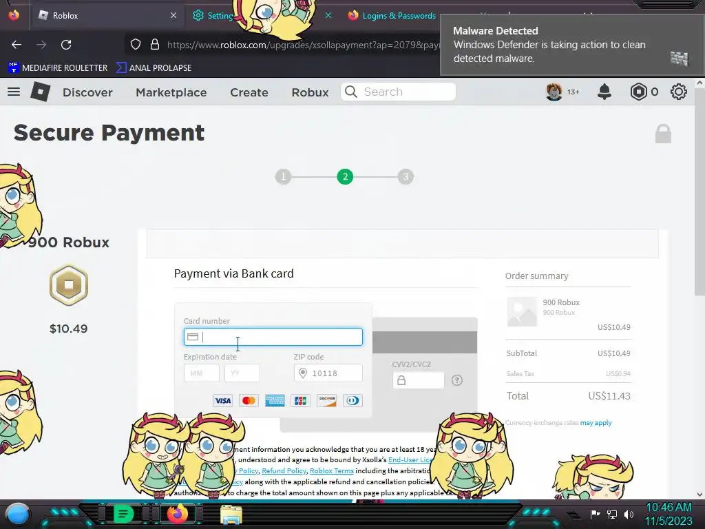Click step 1 in the payment progress
Viewport: 705px width, 529px height.
point(283,177)
